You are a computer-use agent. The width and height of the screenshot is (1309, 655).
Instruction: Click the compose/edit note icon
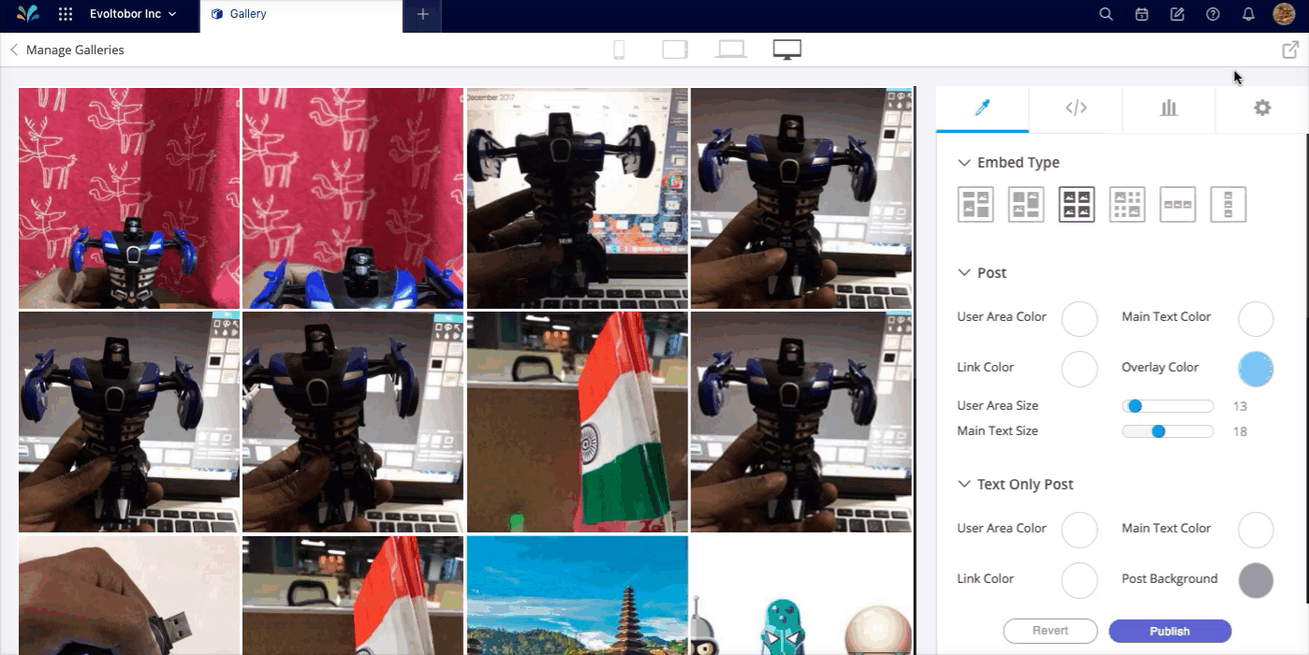click(1177, 14)
